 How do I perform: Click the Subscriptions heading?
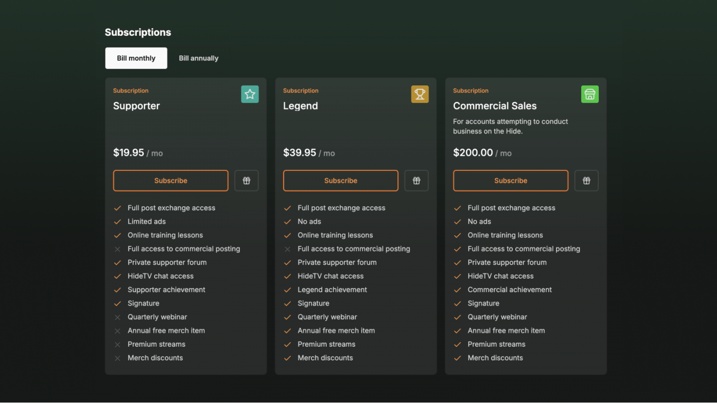pos(138,32)
